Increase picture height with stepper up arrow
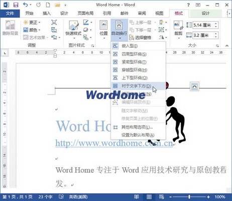Image resolution: width=232 pixels, height=201 pixels. click(x=216, y=24)
